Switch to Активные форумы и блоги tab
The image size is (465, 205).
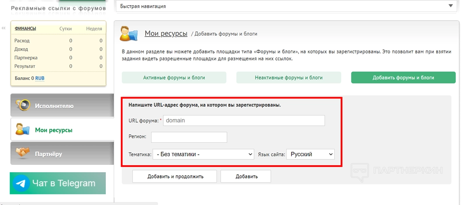[174, 78]
